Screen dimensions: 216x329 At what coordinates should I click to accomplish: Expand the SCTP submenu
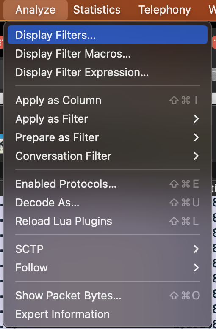pos(108,249)
